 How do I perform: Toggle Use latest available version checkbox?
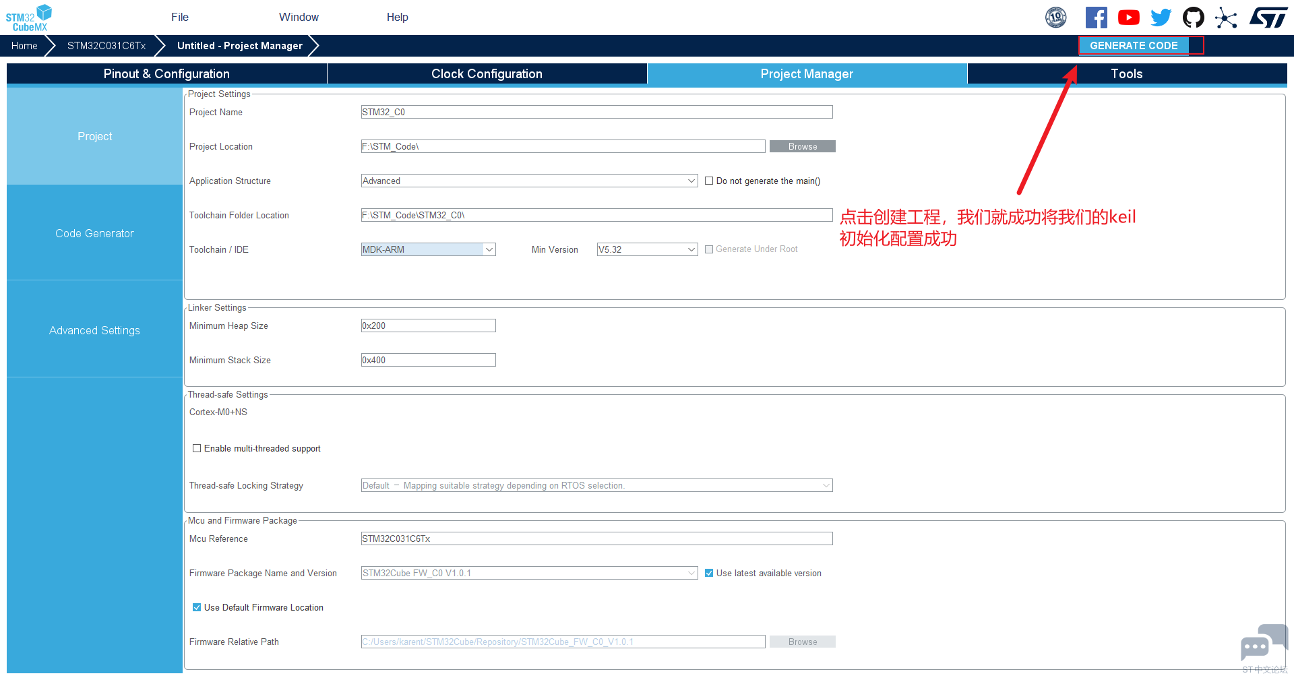coord(709,573)
